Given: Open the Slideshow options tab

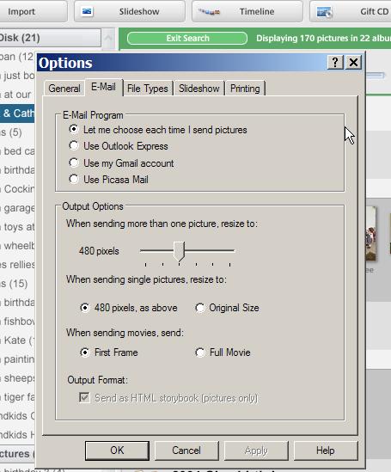Looking at the screenshot, I should [x=199, y=89].
